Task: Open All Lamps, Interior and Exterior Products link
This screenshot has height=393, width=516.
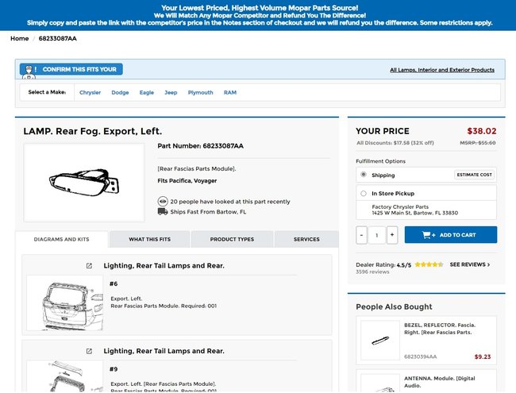Action: click(442, 70)
